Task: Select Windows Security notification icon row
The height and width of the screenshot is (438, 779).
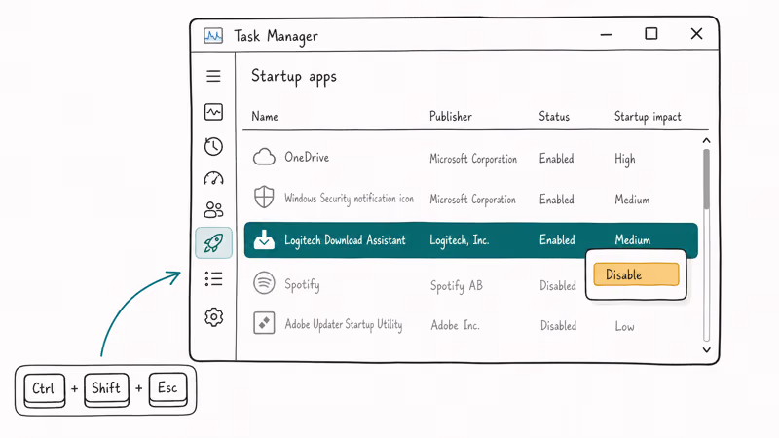Action: (x=349, y=199)
